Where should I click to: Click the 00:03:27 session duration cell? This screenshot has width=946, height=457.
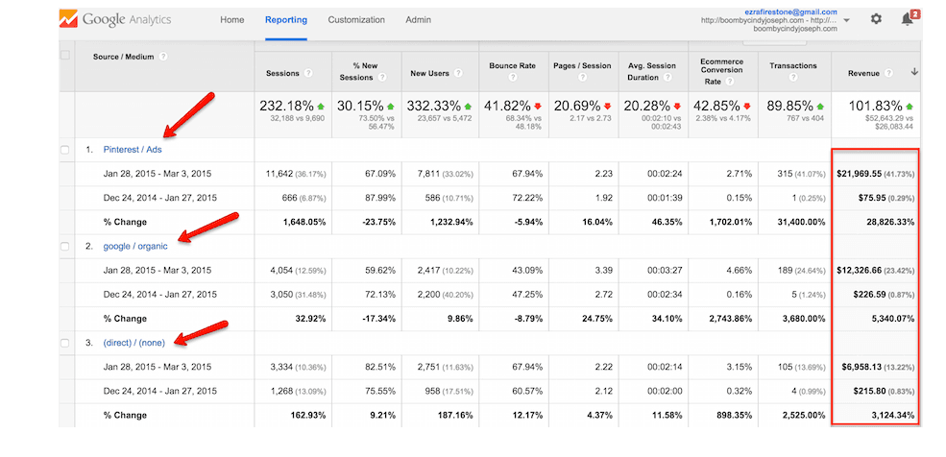pyautogui.click(x=665, y=270)
